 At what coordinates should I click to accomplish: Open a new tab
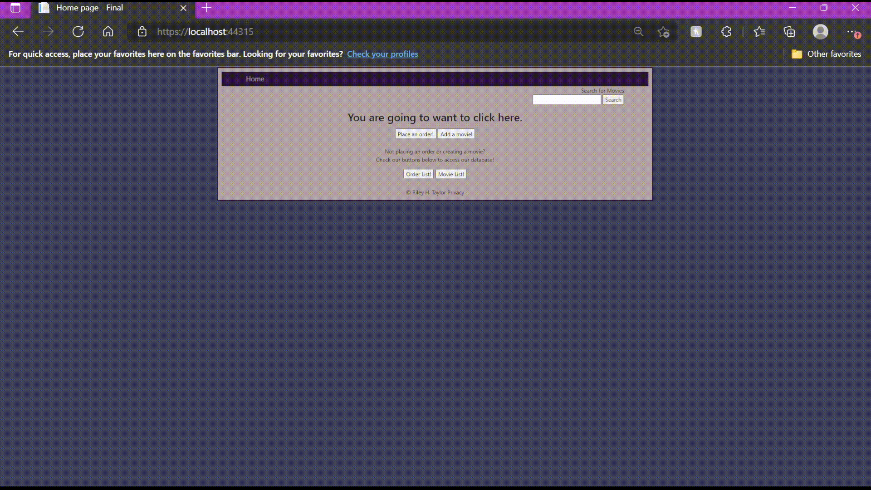pos(206,8)
